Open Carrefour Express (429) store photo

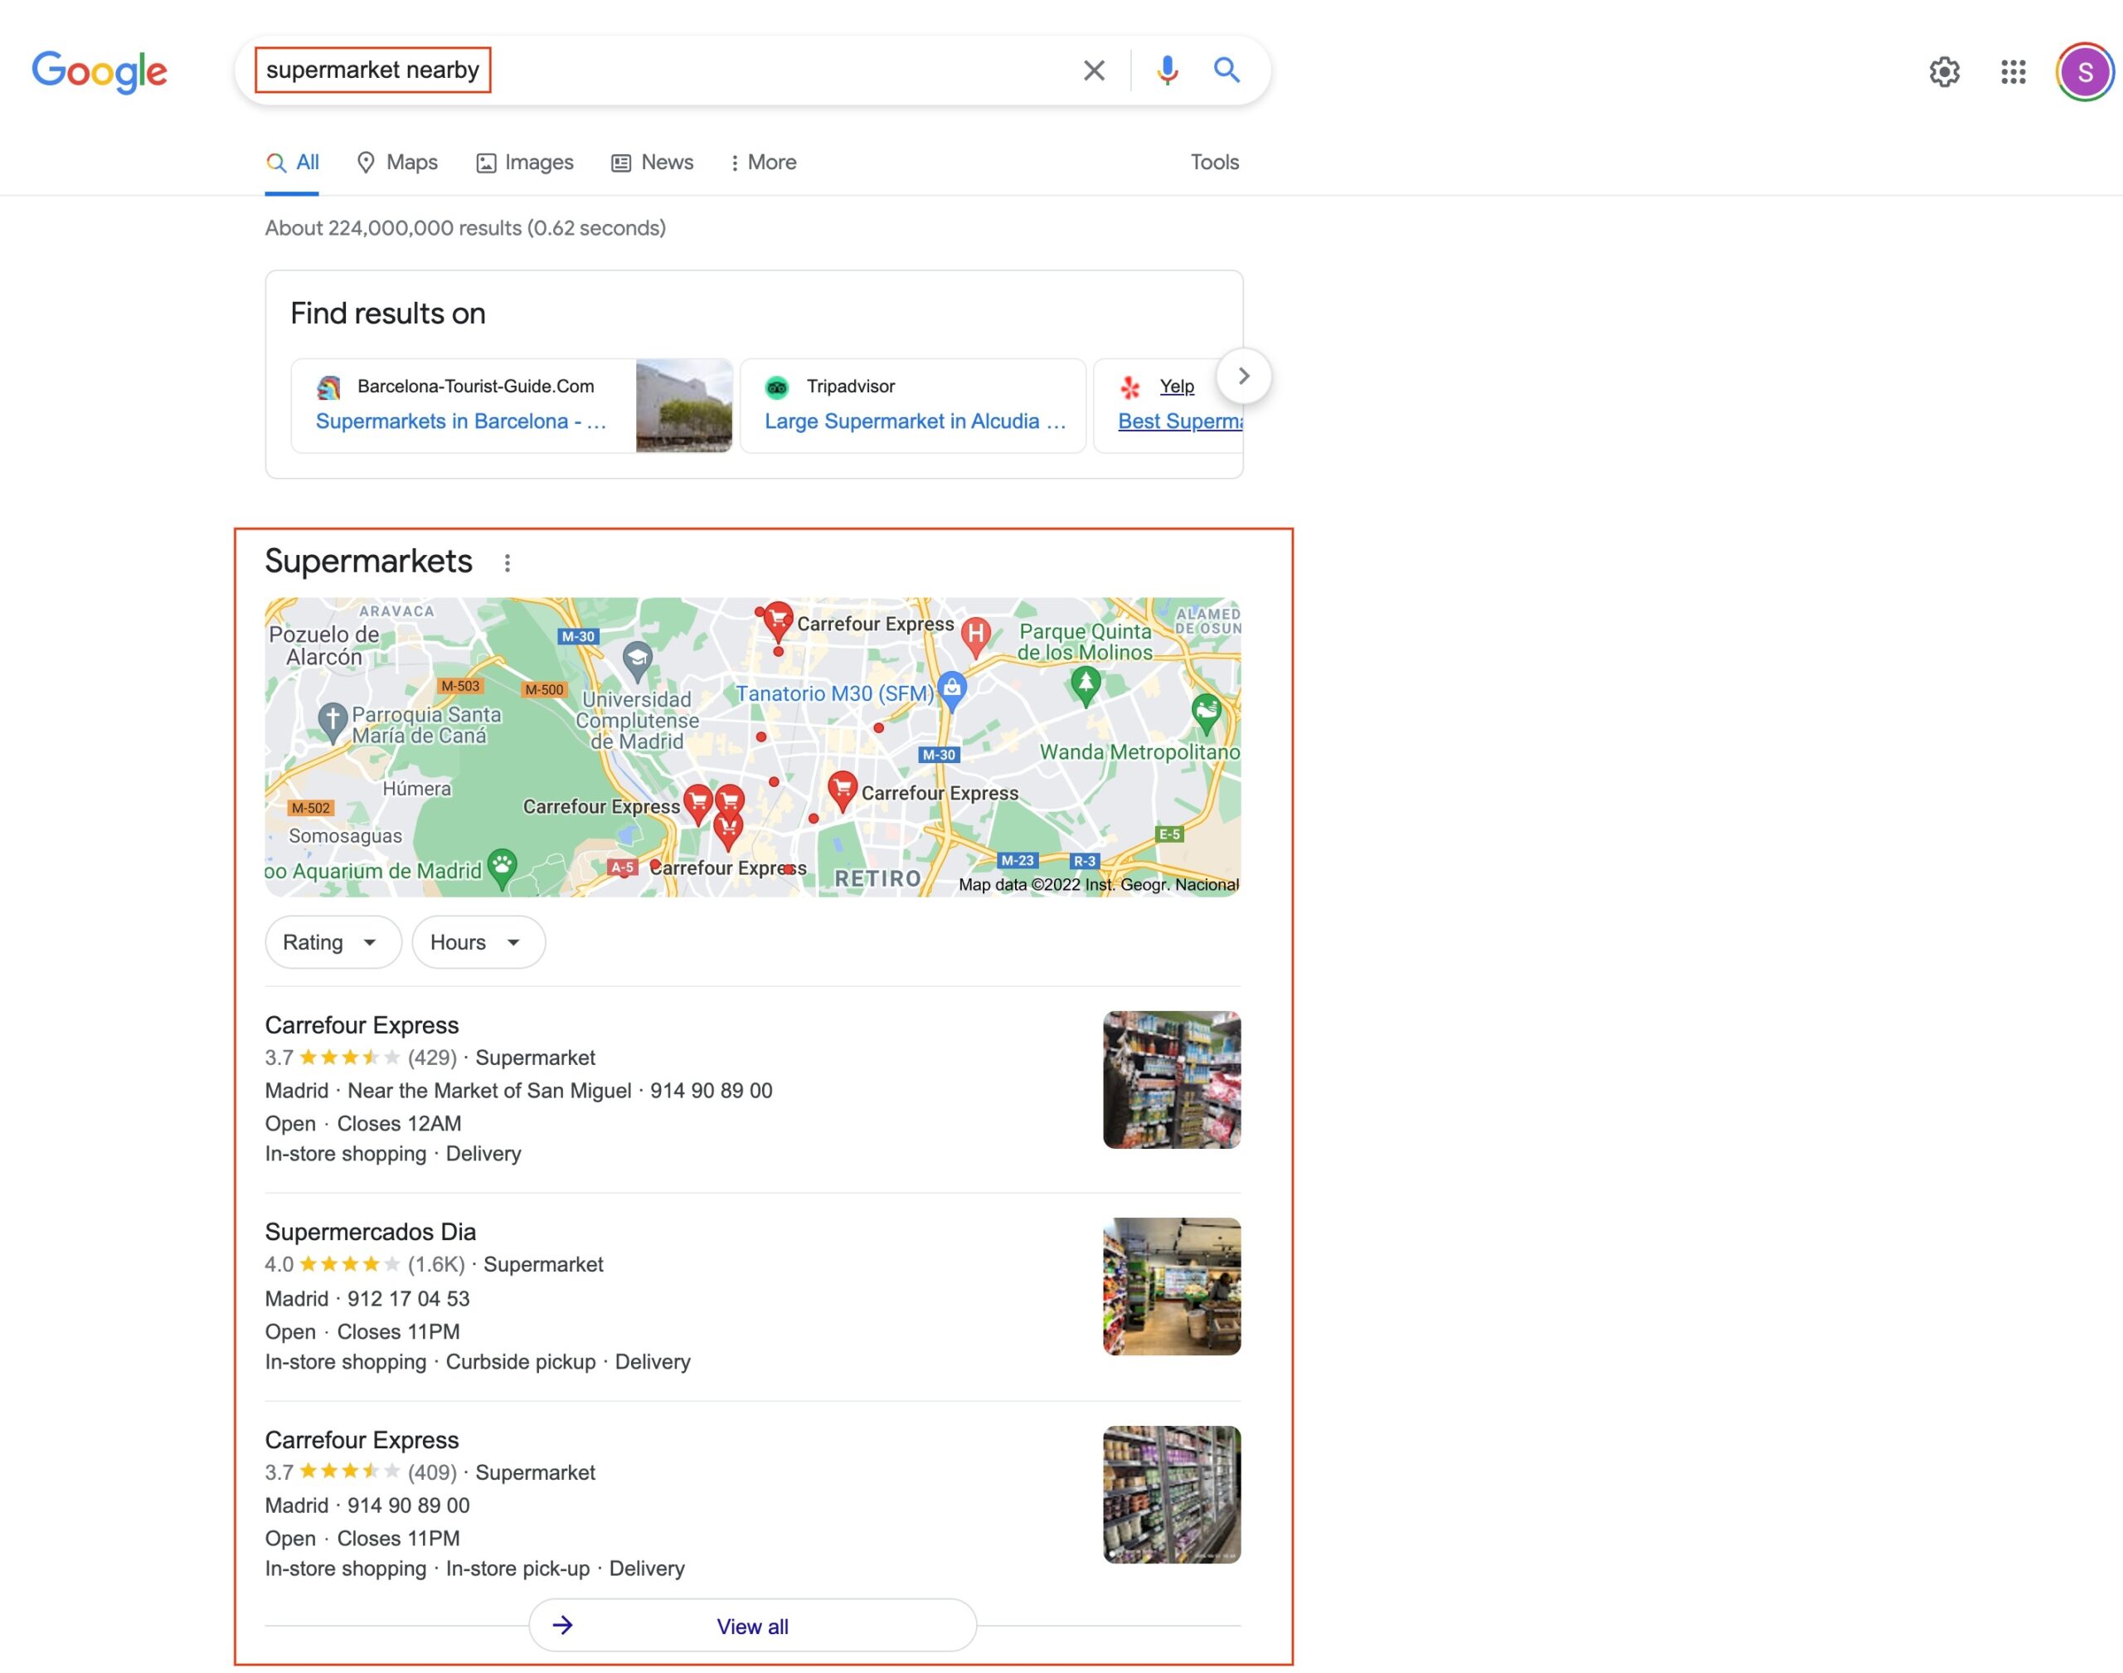1171,1079
